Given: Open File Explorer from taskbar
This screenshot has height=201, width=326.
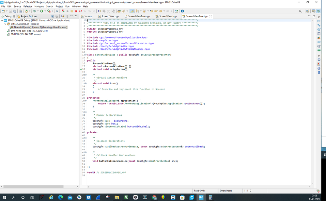Looking at the screenshot, I should (x=116, y=197).
